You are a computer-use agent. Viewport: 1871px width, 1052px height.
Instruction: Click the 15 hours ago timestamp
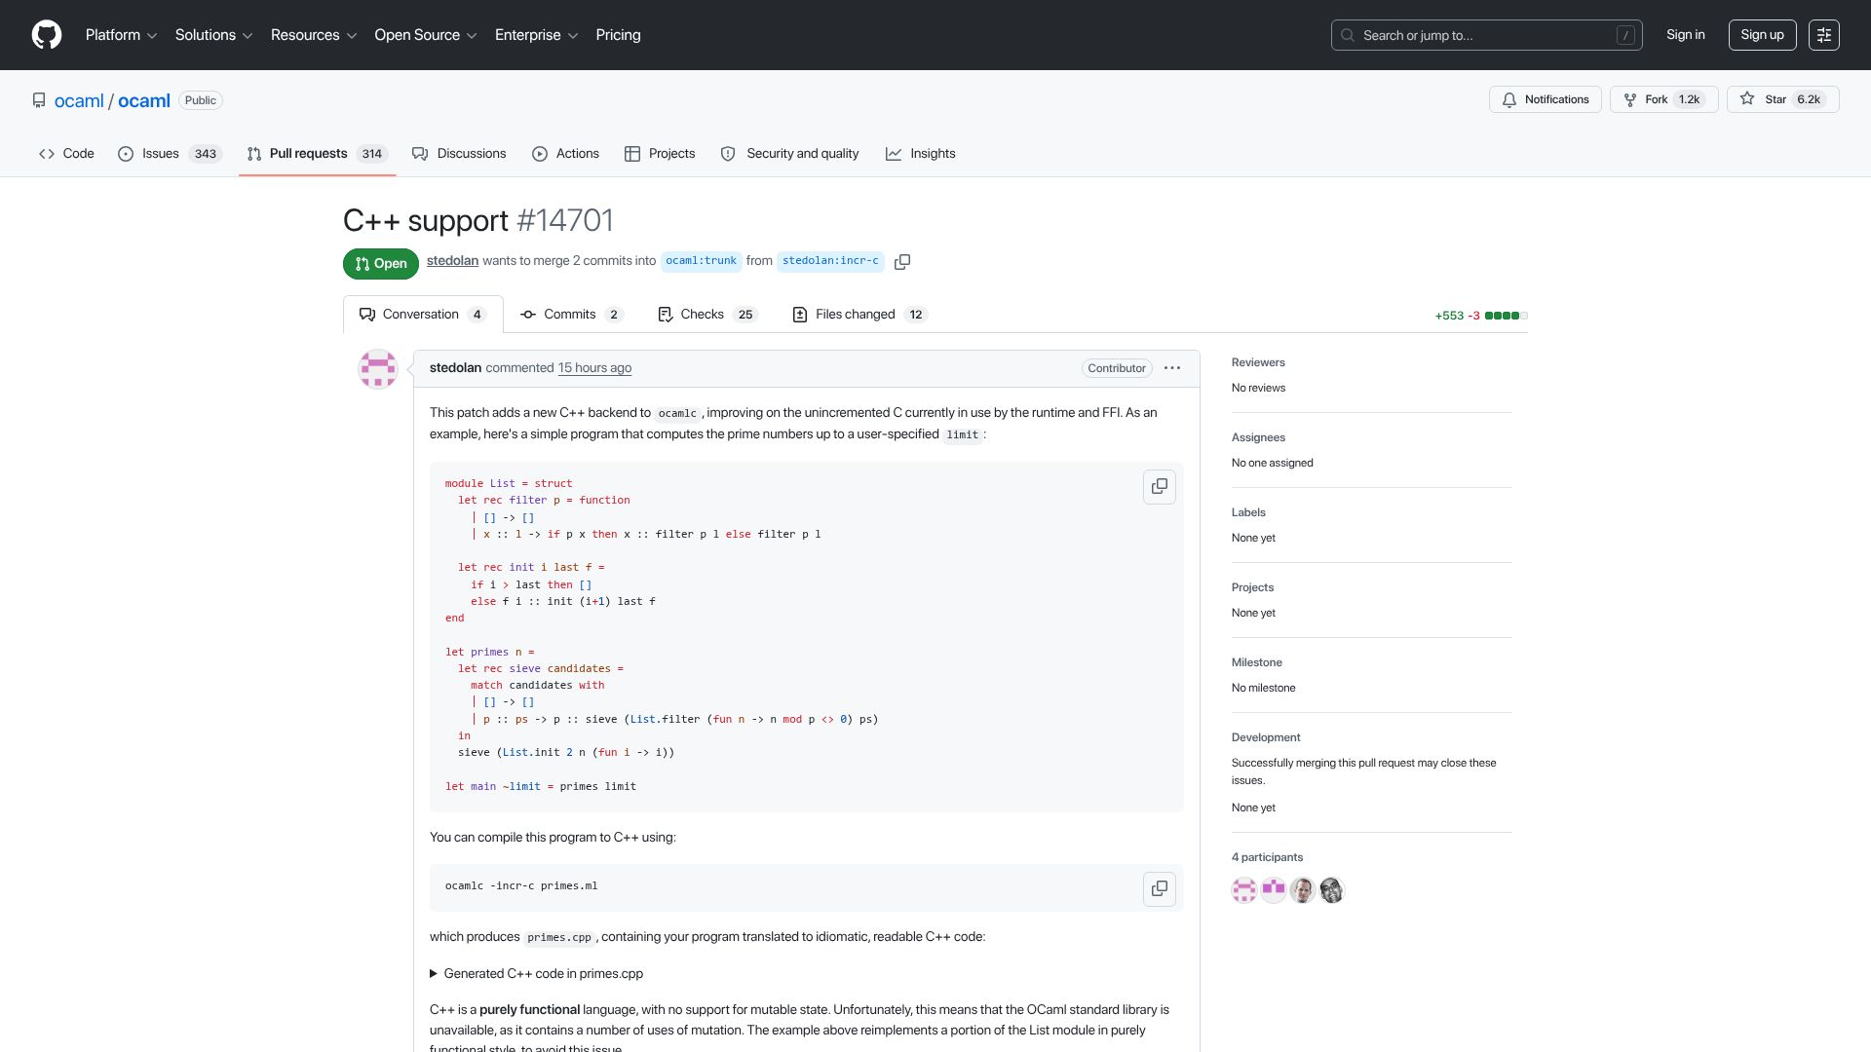(x=594, y=368)
